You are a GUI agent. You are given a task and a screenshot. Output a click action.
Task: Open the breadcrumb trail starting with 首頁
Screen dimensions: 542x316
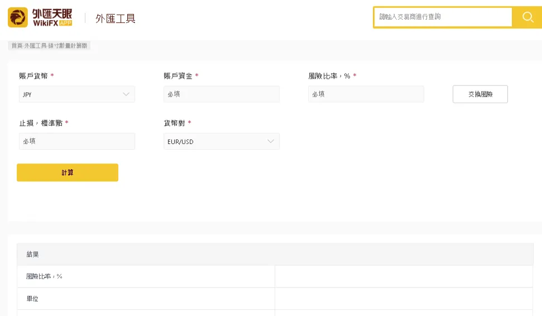pyautogui.click(x=49, y=46)
